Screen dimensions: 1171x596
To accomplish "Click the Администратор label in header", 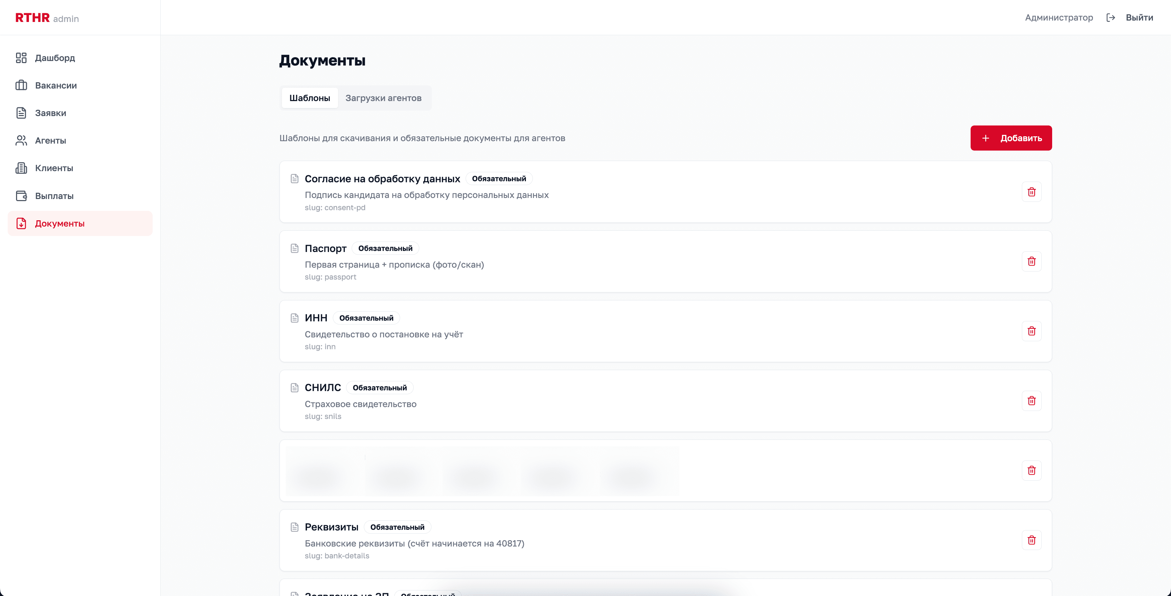I will (x=1059, y=17).
